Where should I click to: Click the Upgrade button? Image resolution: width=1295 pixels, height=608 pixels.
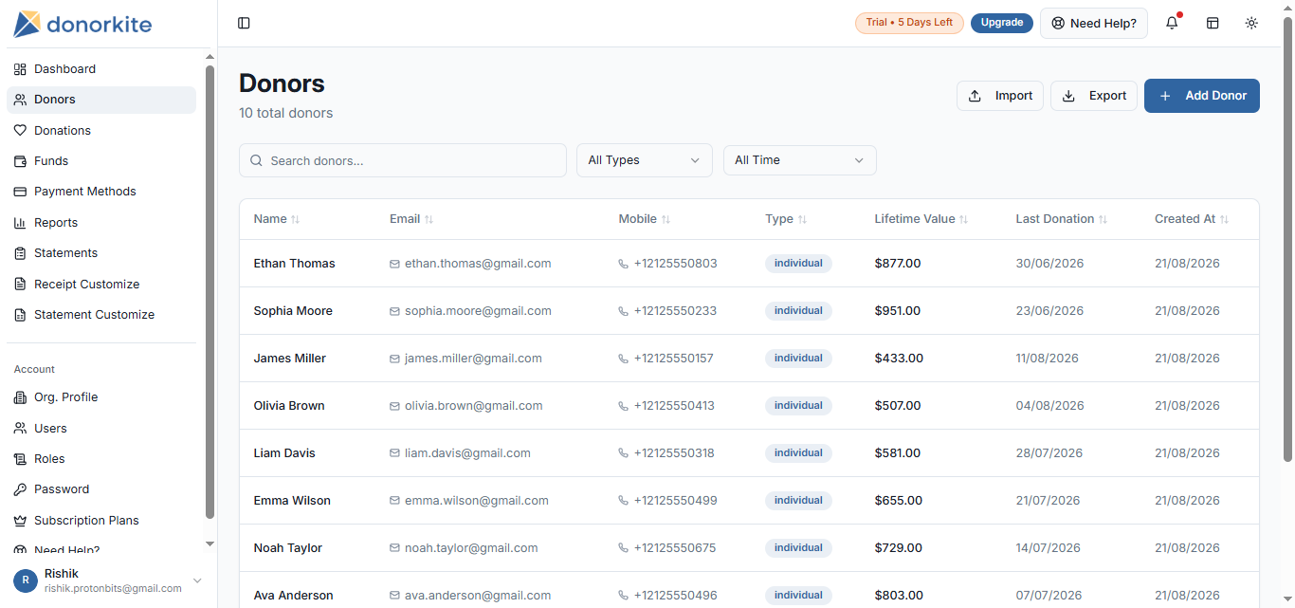1002,23
